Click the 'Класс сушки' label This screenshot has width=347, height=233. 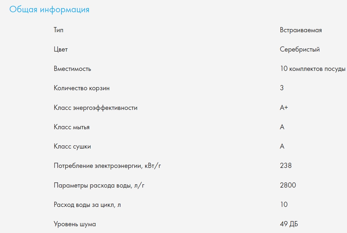[72, 147]
